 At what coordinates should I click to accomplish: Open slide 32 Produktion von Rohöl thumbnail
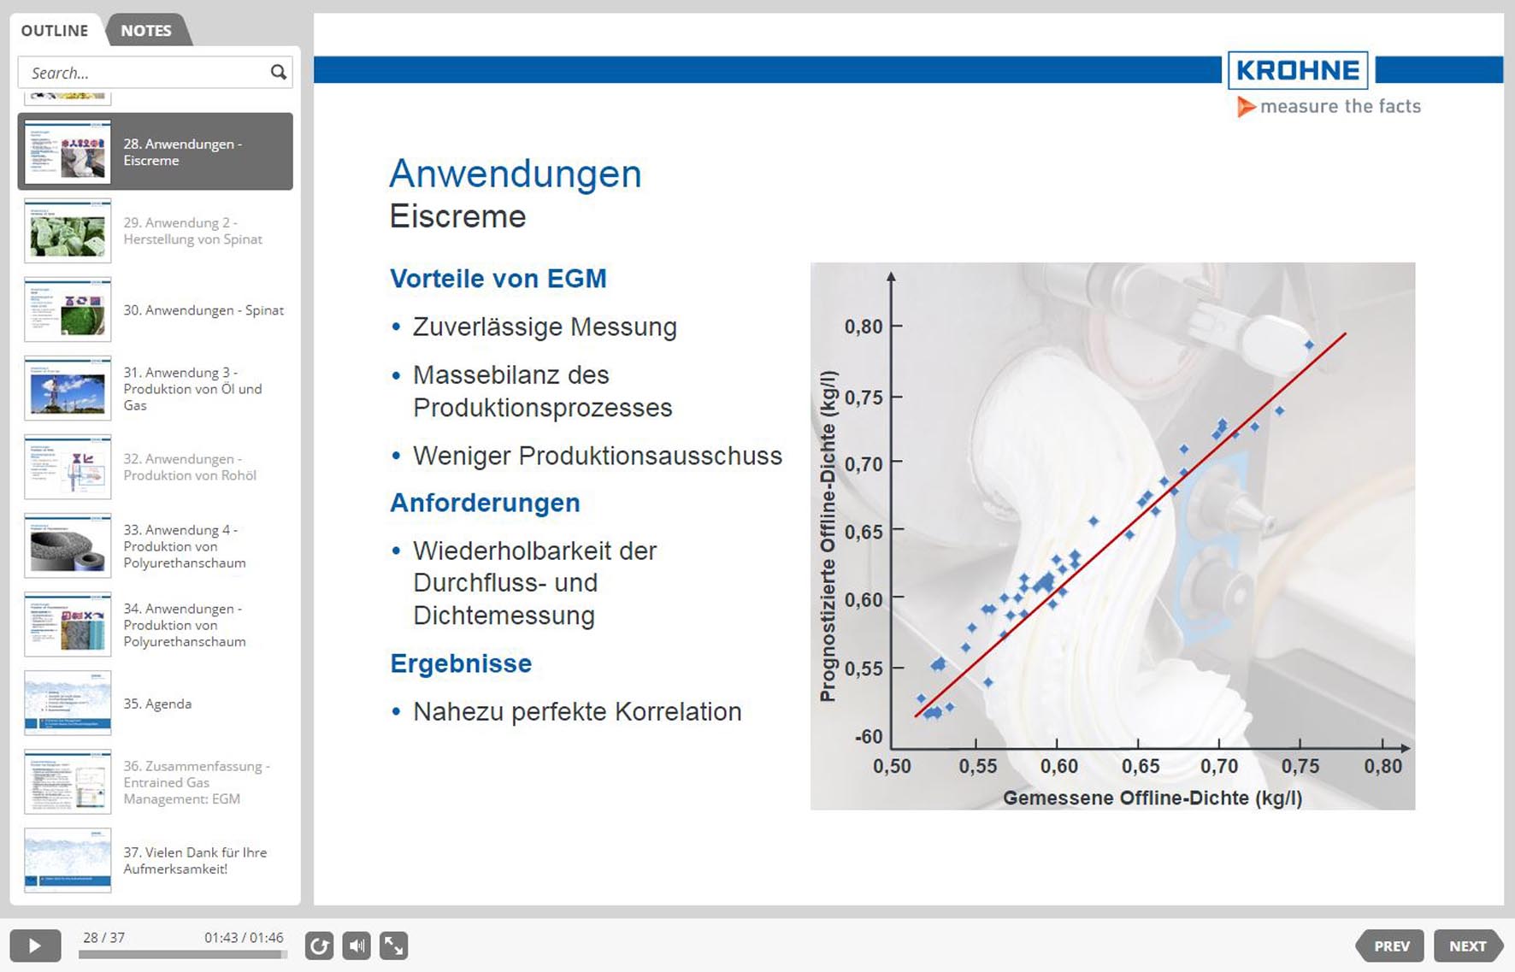(68, 467)
